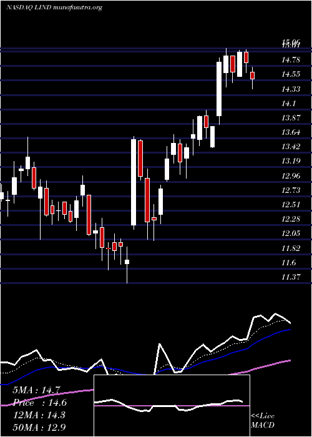The image size is (312, 437).
Task: Click the NASDAQ LIND munafasutra.org title text
Action: pyautogui.click(x=54, y=7)
